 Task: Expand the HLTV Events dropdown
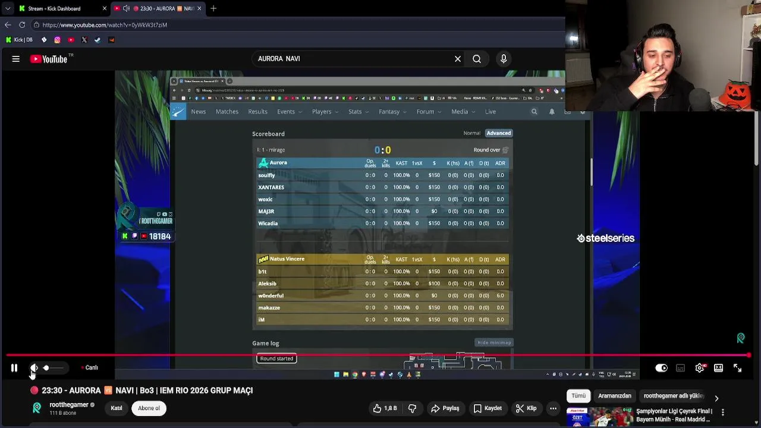coord(289,112)
